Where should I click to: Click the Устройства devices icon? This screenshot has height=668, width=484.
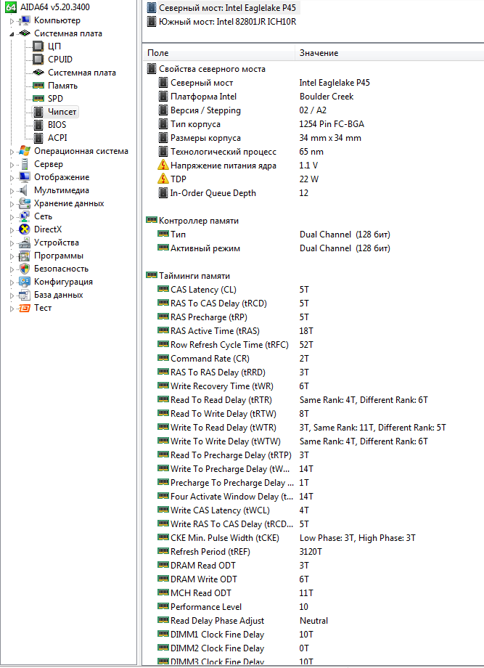click(25, 243)
